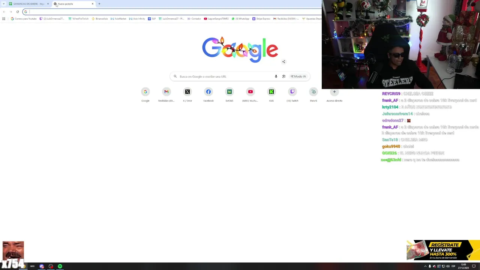The image size is (480, 270).
Task: Go back with the browser back arrow
Action: tap(4, 12)
